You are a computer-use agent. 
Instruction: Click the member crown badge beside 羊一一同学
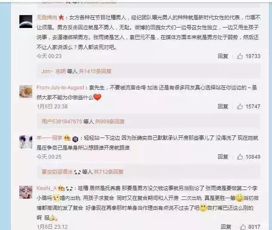67,138
